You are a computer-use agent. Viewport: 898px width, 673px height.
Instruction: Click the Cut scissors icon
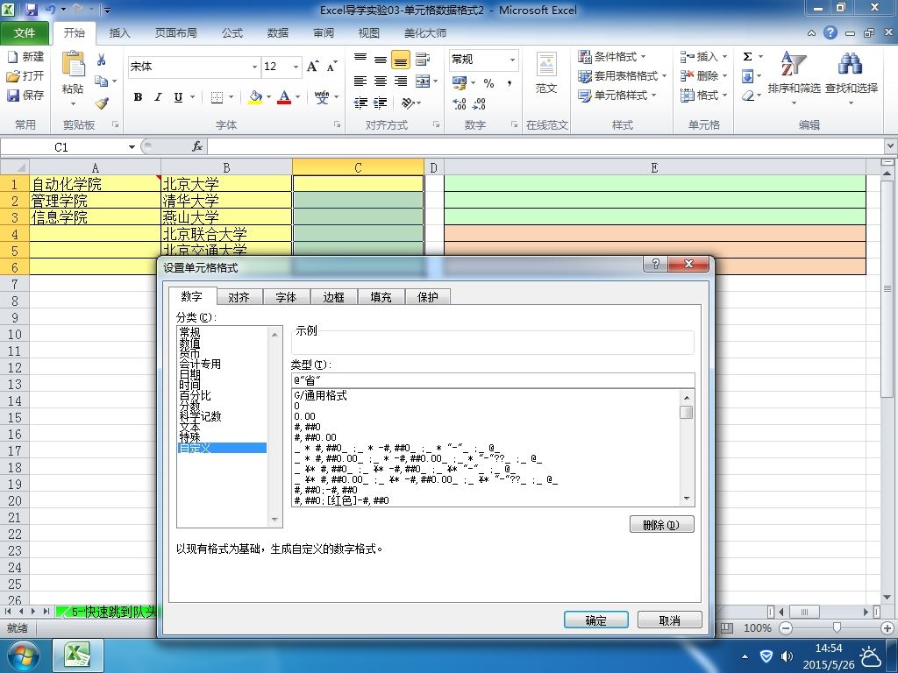102,60
